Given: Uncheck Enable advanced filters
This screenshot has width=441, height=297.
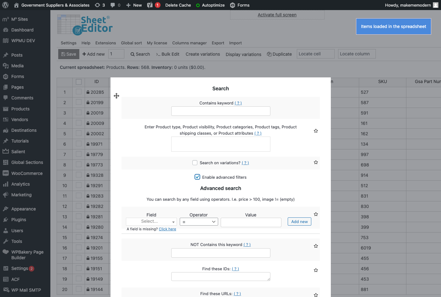Looking at the screenshot, I should (197, 177).
